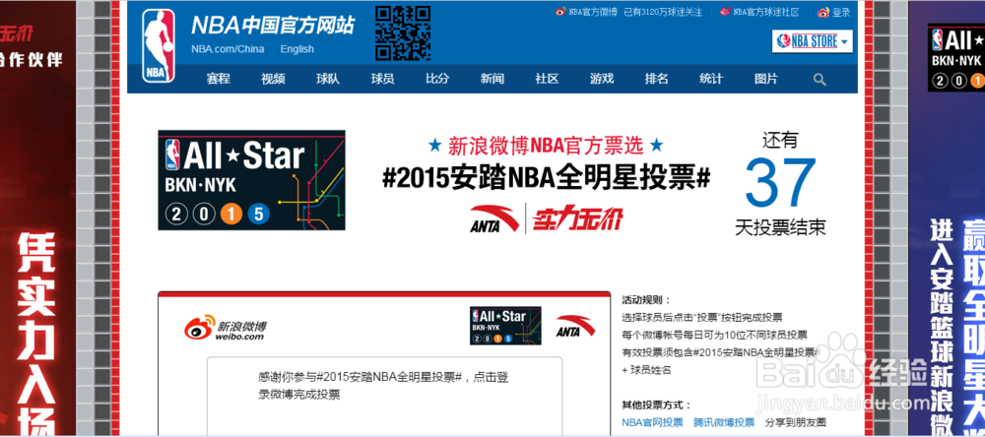Open the 图片 menu

coord(765,79)
